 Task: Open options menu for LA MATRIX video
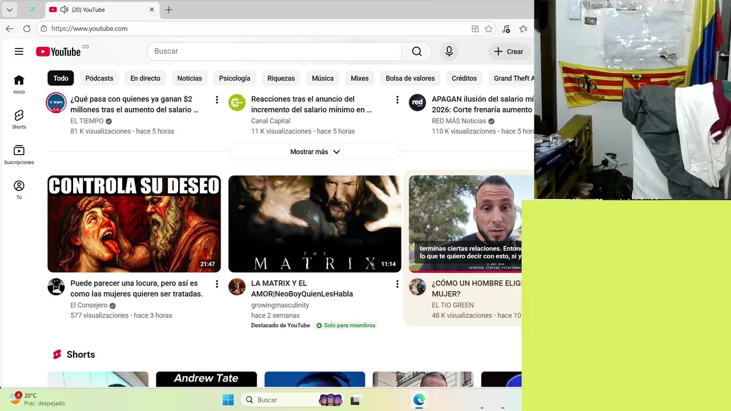click(397, 284)
